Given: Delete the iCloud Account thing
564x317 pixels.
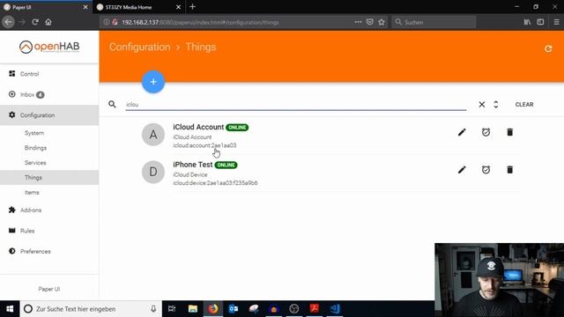Looking at the screenshot, I should pyautogui.click(x=509, y=132).
